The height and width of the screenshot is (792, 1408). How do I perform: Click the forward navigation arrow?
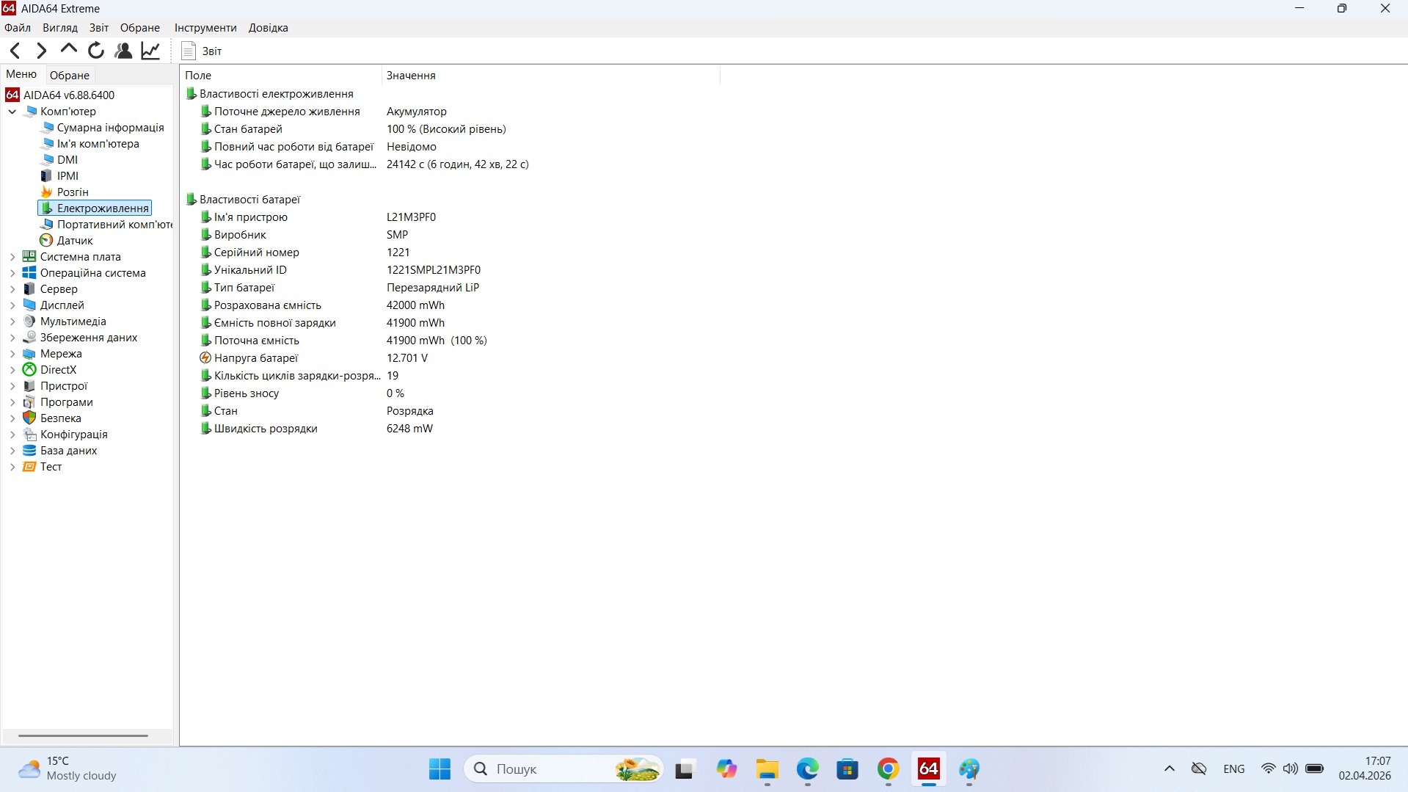point(41,50)
